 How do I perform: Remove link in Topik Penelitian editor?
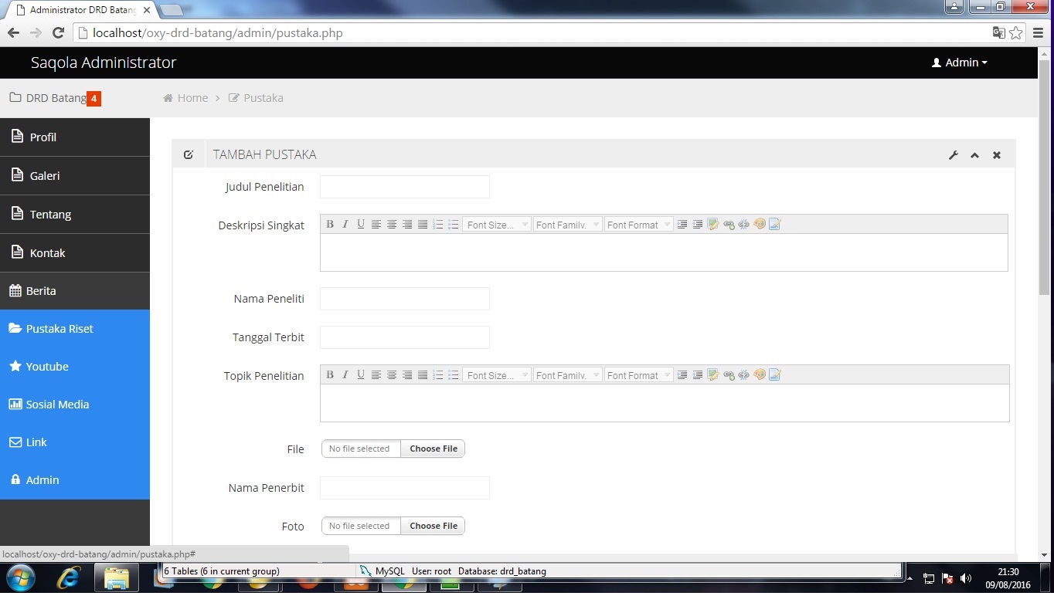pos(744,375)
